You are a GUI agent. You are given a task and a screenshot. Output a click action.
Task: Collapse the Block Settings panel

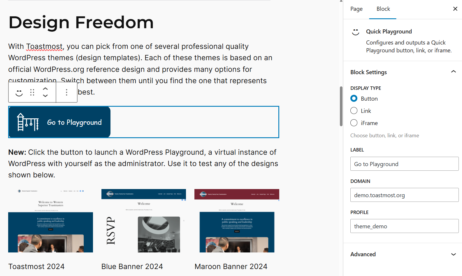tap(453, 72)
